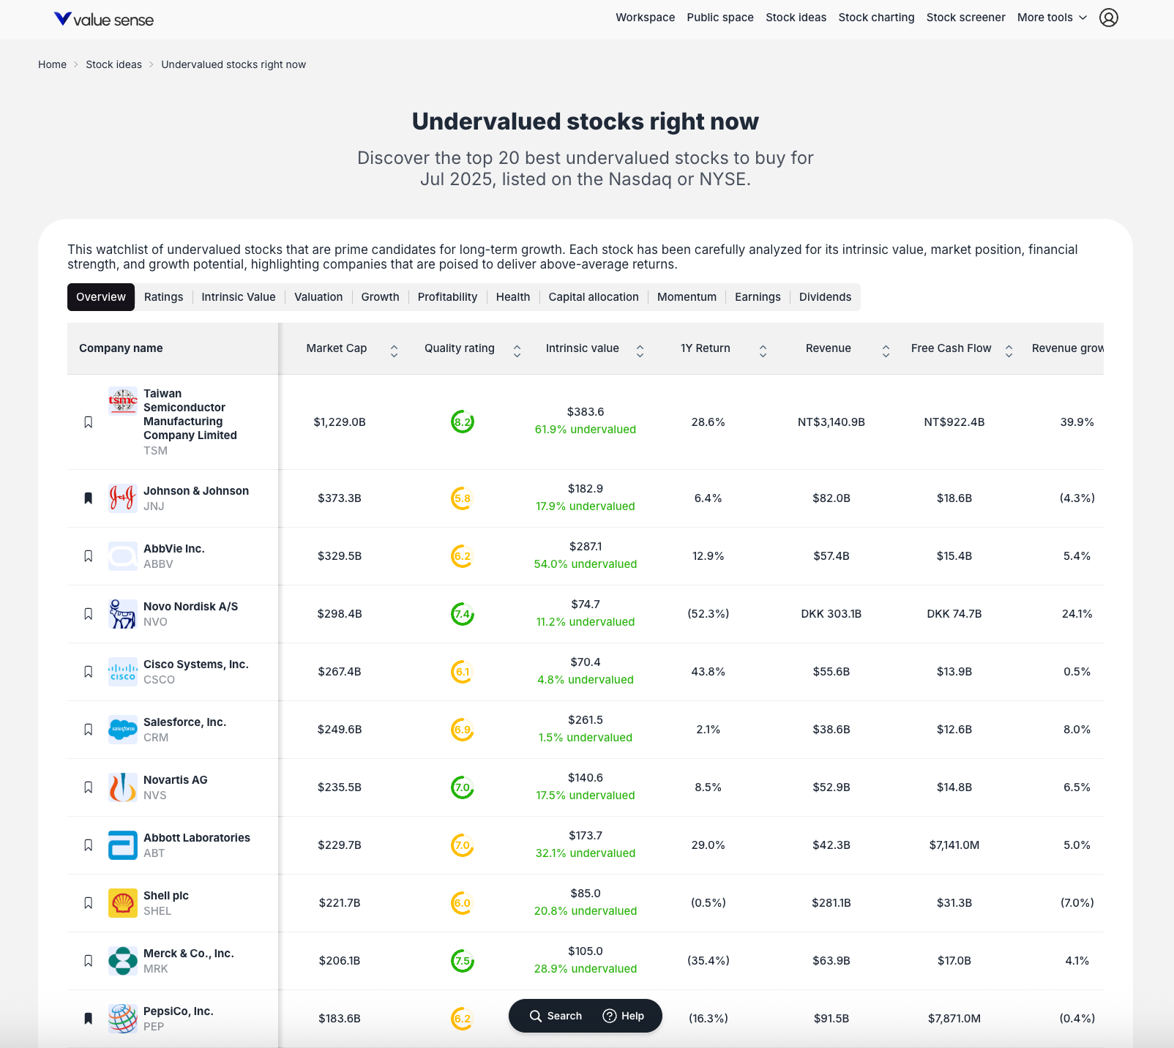Screen dimensions: 1174x1048
Task: Click the JNJ quality rating 5.8 gauge
Action: coord(463,498)
